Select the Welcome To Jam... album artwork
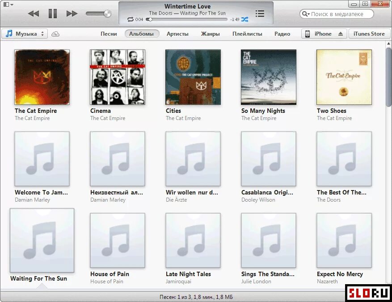This screenshot has height=302, width=392. point(42,159)
